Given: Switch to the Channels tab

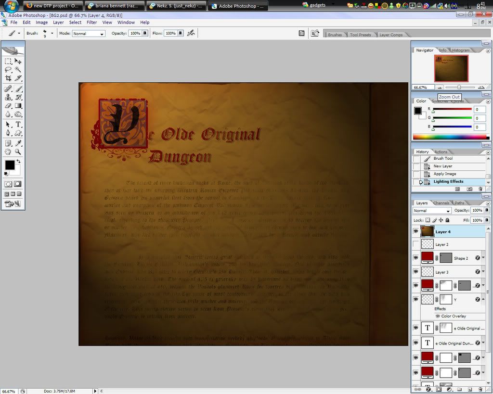Looking at the screenshot, I should click(441, 203).
